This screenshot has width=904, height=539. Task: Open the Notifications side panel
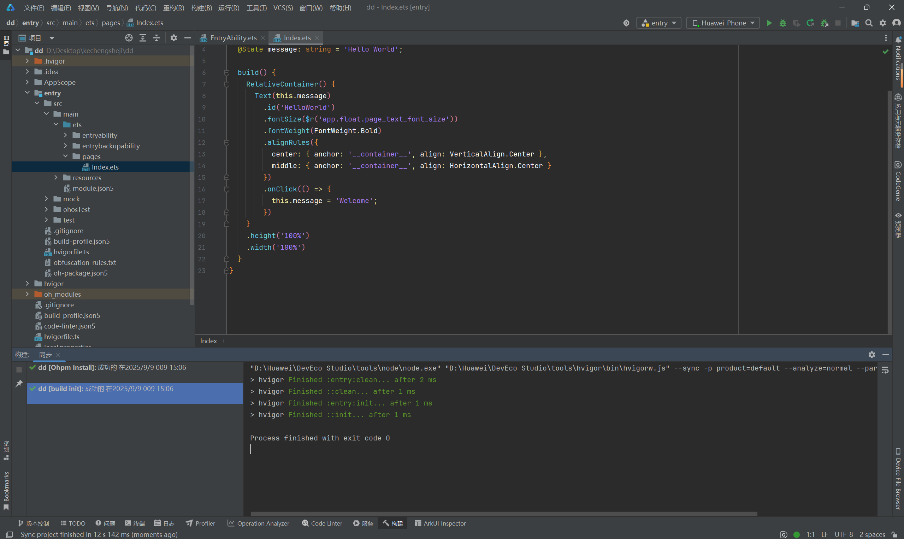click(898, 58)
